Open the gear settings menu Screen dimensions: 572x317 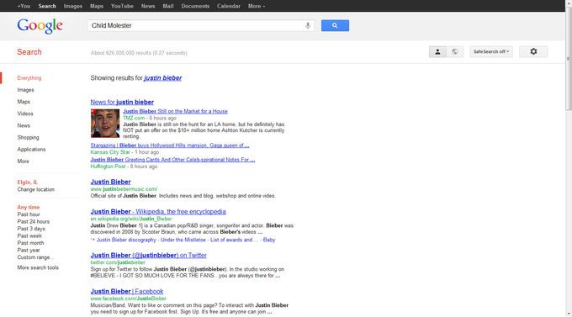pyautogui.click(x=533, y=52)
